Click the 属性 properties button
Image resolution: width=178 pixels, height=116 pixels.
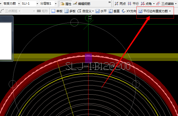(x=66, y=4)
